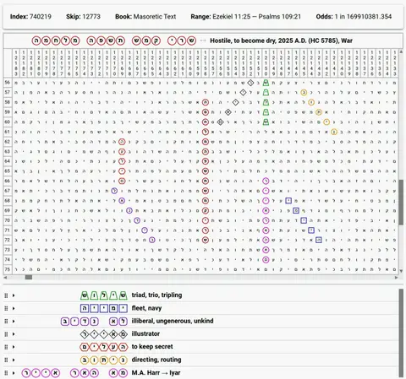Grab the drag handle for 'fleet, navy'
Image resolution: width=406 pixels, height=379 pixels.
click(x=6, y=308)
